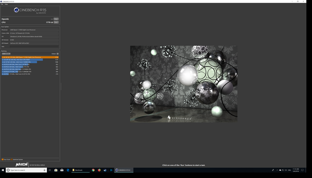Open Microsoft Store from taskbar
312x178 pixels.
point(56,170)
